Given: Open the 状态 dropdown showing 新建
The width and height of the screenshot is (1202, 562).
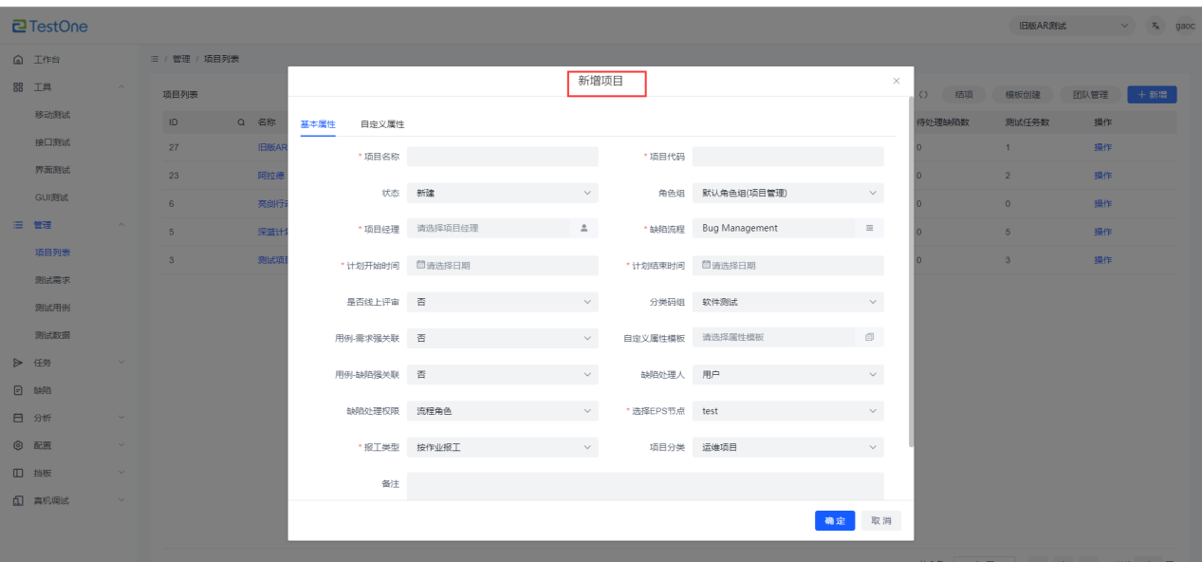Looking at the screenshot, I should tap(502, 193).
